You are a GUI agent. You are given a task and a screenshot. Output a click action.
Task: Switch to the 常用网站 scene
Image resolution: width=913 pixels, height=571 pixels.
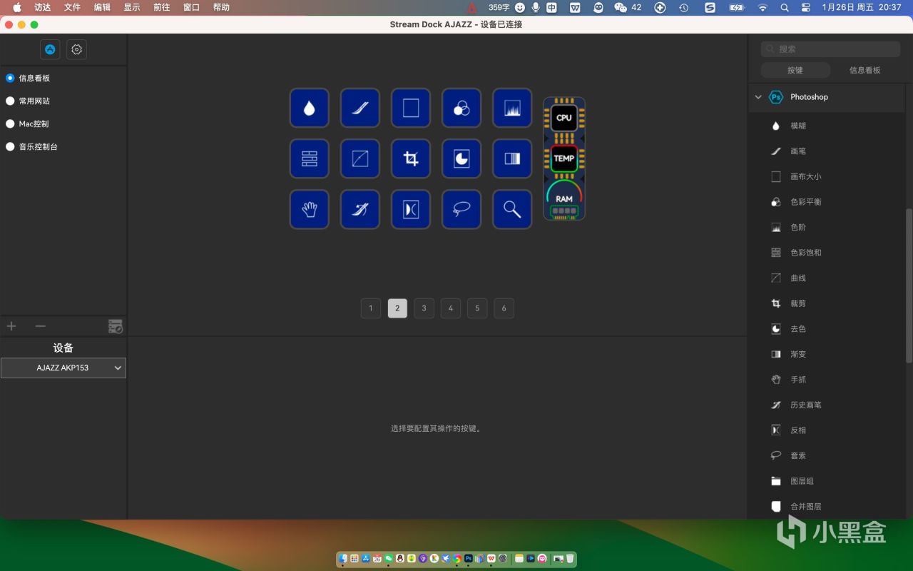click(10, 101)
